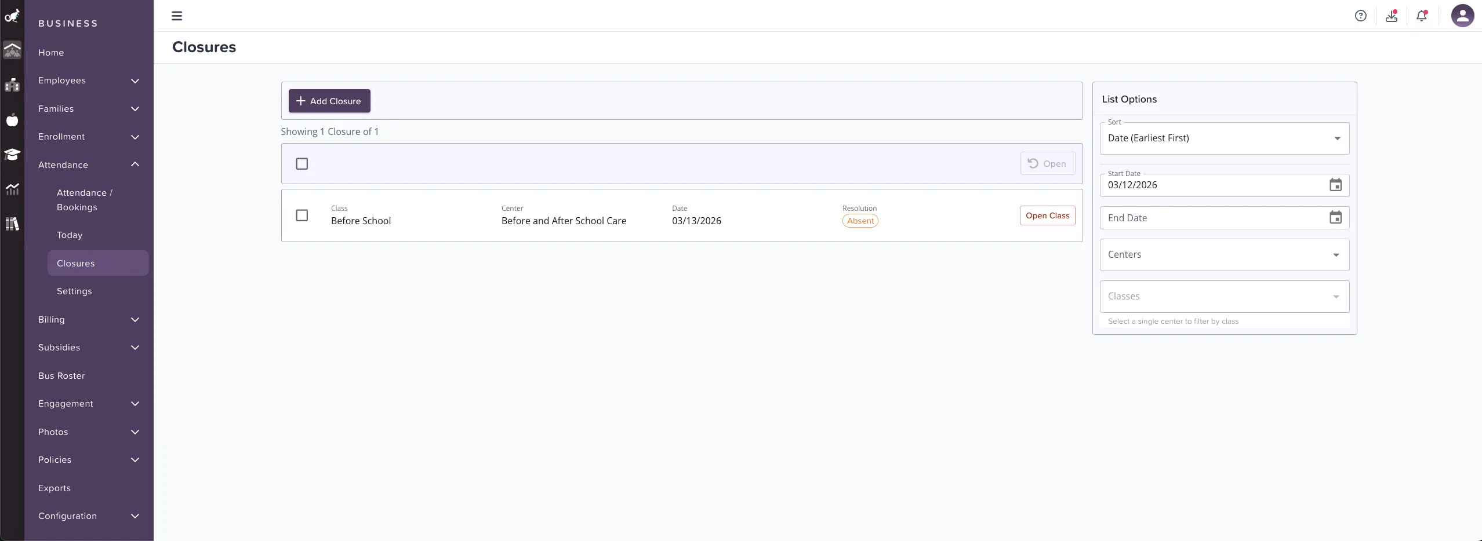This screenshot has height=541, width=1482.
Task: Open the notifications bell
Action: [1422, 16]
